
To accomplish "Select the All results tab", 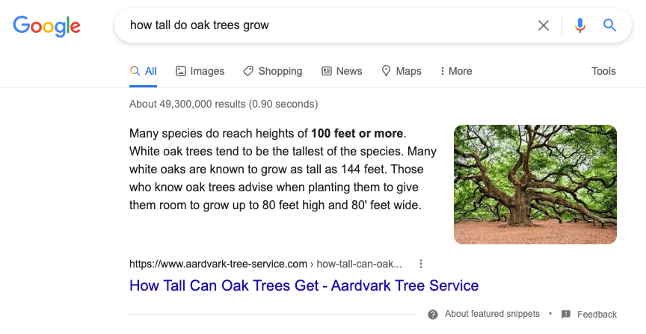I will click(x=143, y=71).
